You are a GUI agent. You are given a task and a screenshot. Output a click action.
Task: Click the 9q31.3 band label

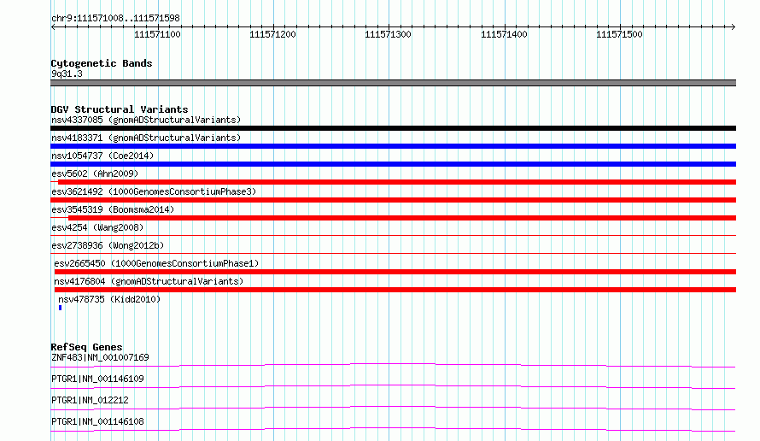(x=67, y=73)
